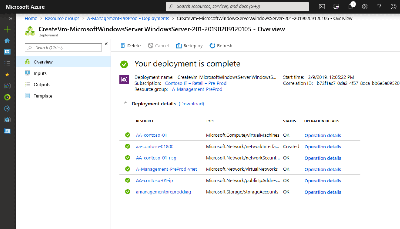
Task: Expand the left sidebar navigation
Action: (11, 19)
